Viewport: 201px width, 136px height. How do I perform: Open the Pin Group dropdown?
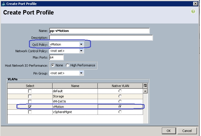click(81, 73)
